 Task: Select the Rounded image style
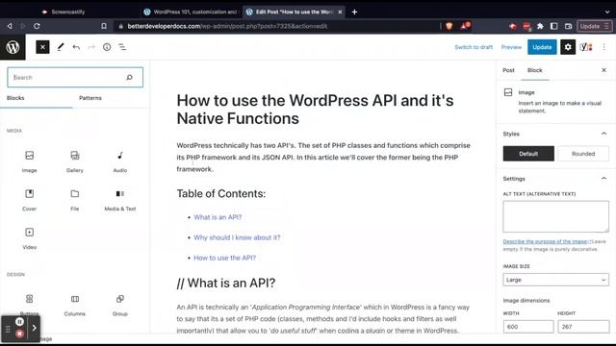(x=583, y=154)
